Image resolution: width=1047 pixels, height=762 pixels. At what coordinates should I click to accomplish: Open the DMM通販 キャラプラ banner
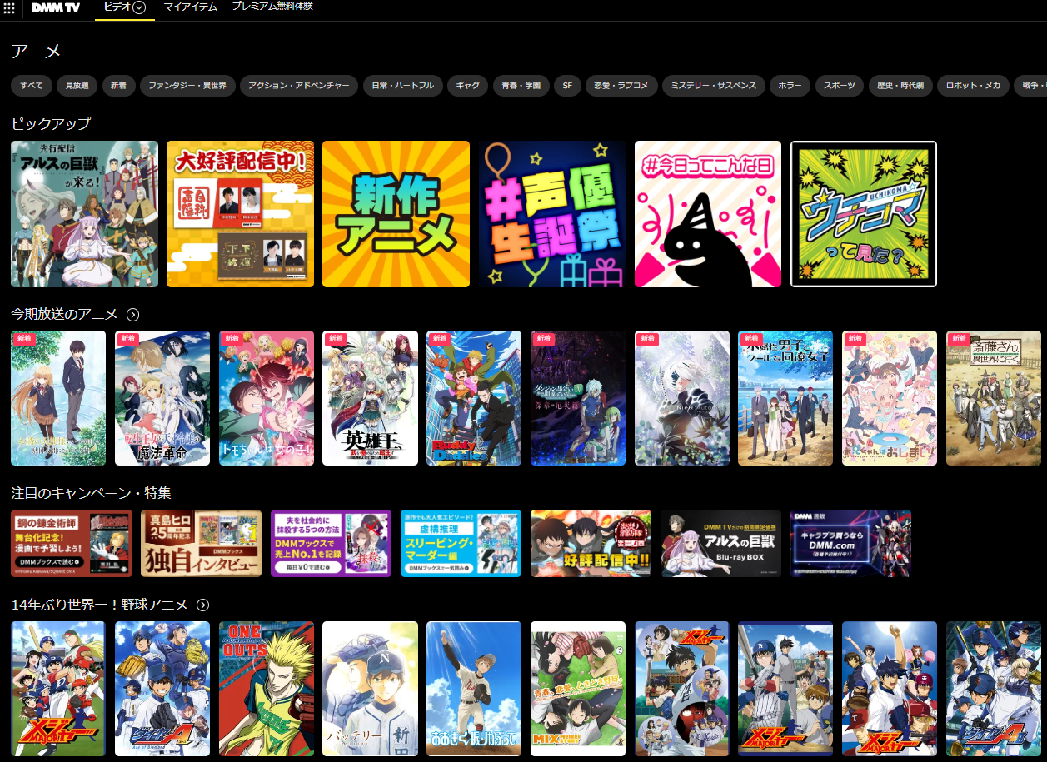tap(850, 544)
